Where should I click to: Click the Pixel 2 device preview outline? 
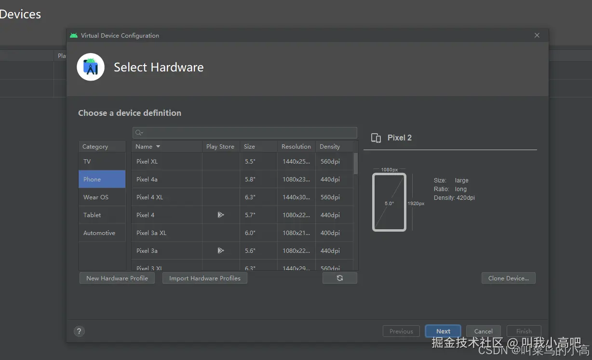[389, 202]
